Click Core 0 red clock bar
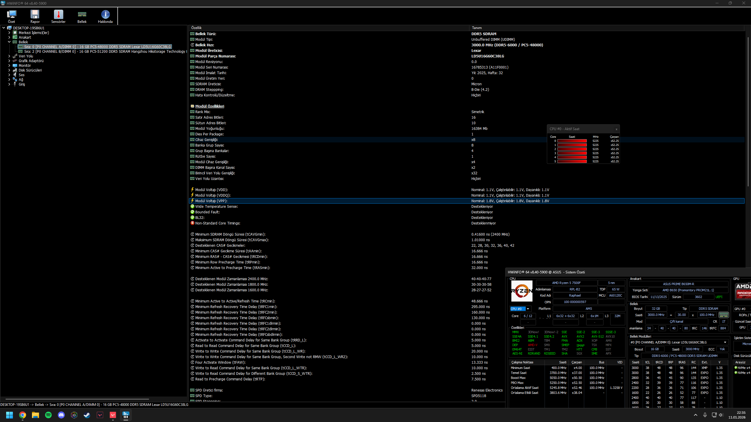This screenshot has height=422, width=751. coord(572,141)
